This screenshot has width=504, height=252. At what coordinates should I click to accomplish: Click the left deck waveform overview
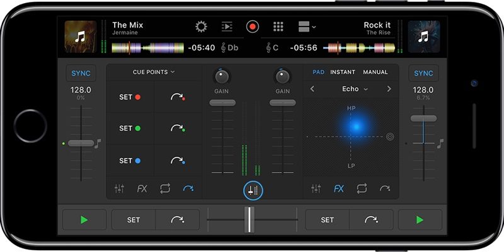pos(148,48)
